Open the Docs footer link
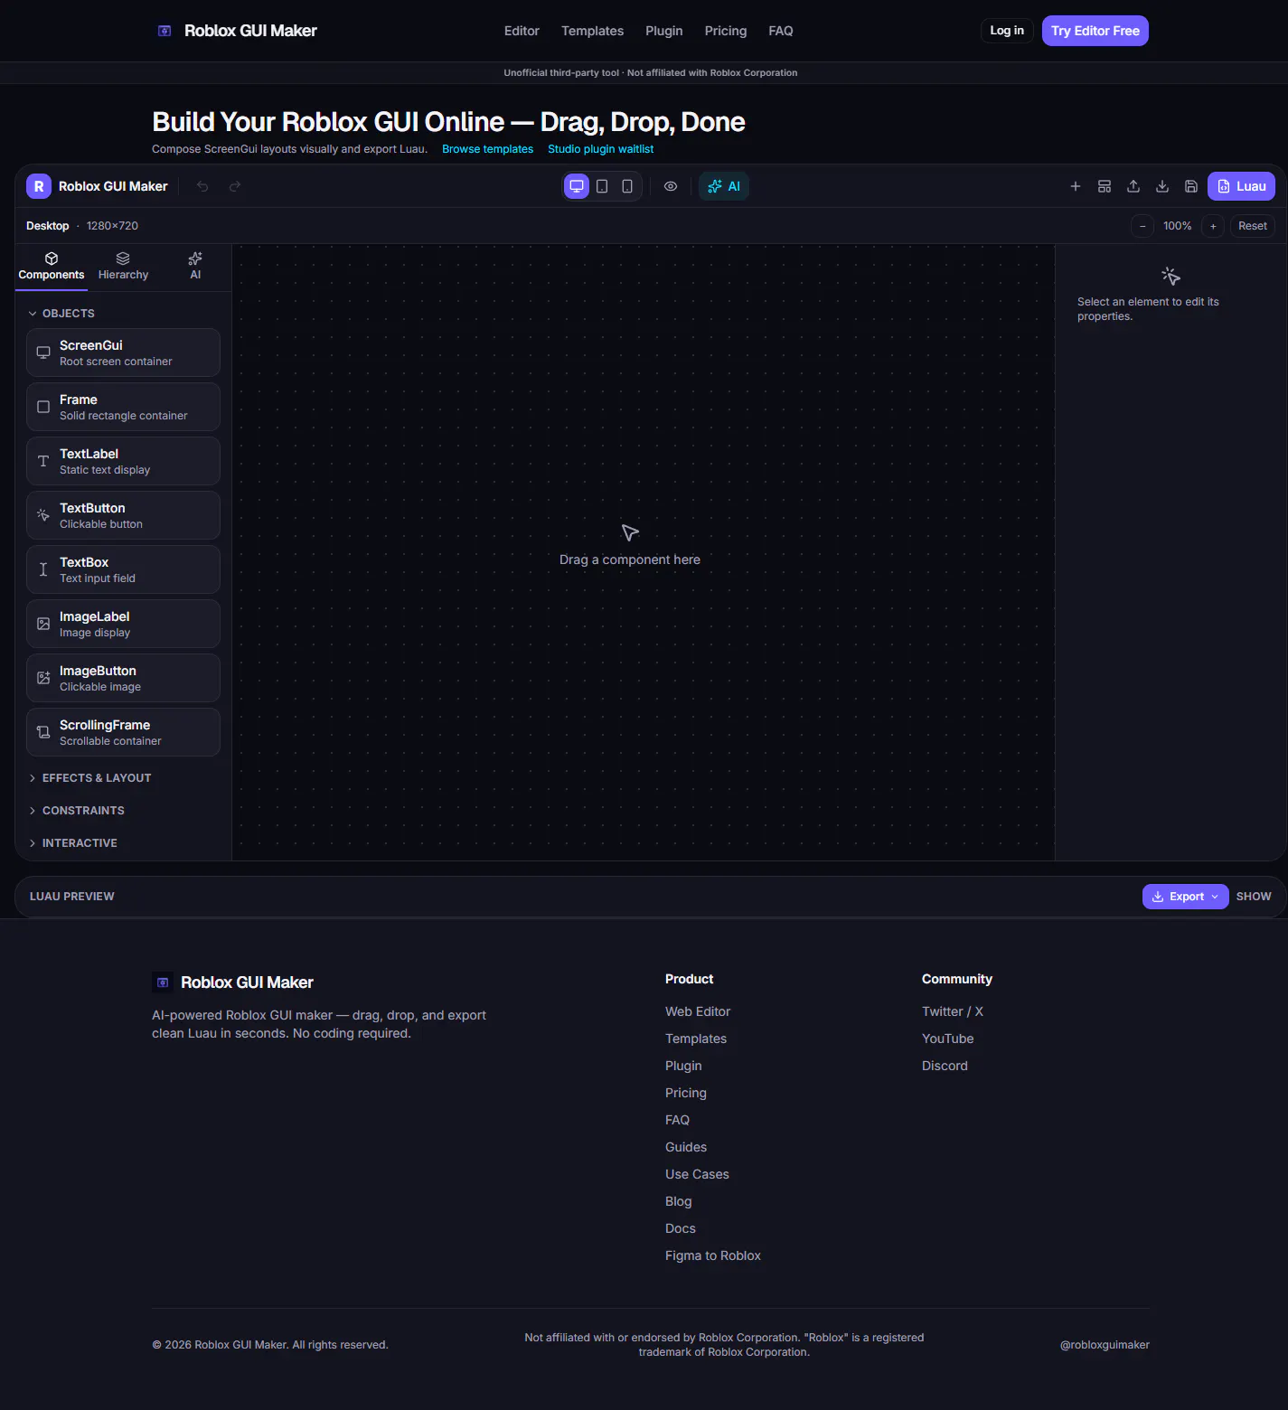The height and width of the screenshot is (1410, 1288). [681, 1228]
